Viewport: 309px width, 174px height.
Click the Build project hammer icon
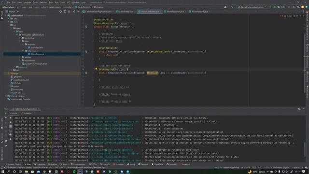point(232,7)
